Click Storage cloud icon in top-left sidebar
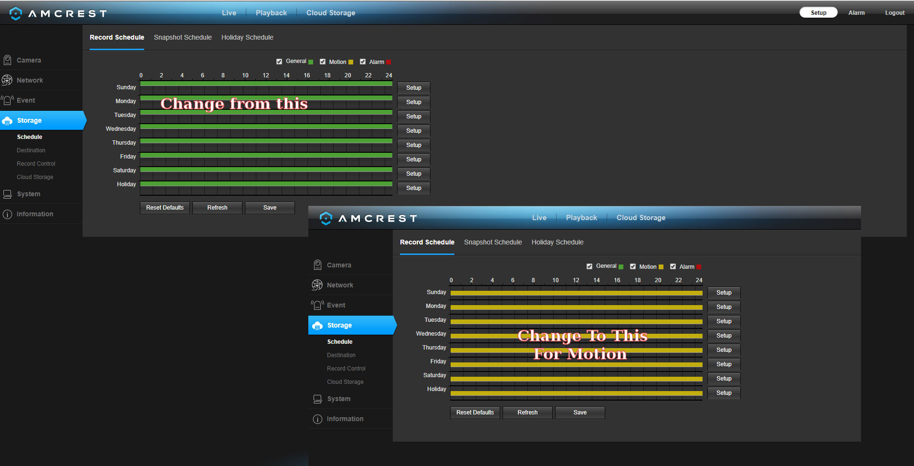The image size is (914, 466). [x=7, y=121]
